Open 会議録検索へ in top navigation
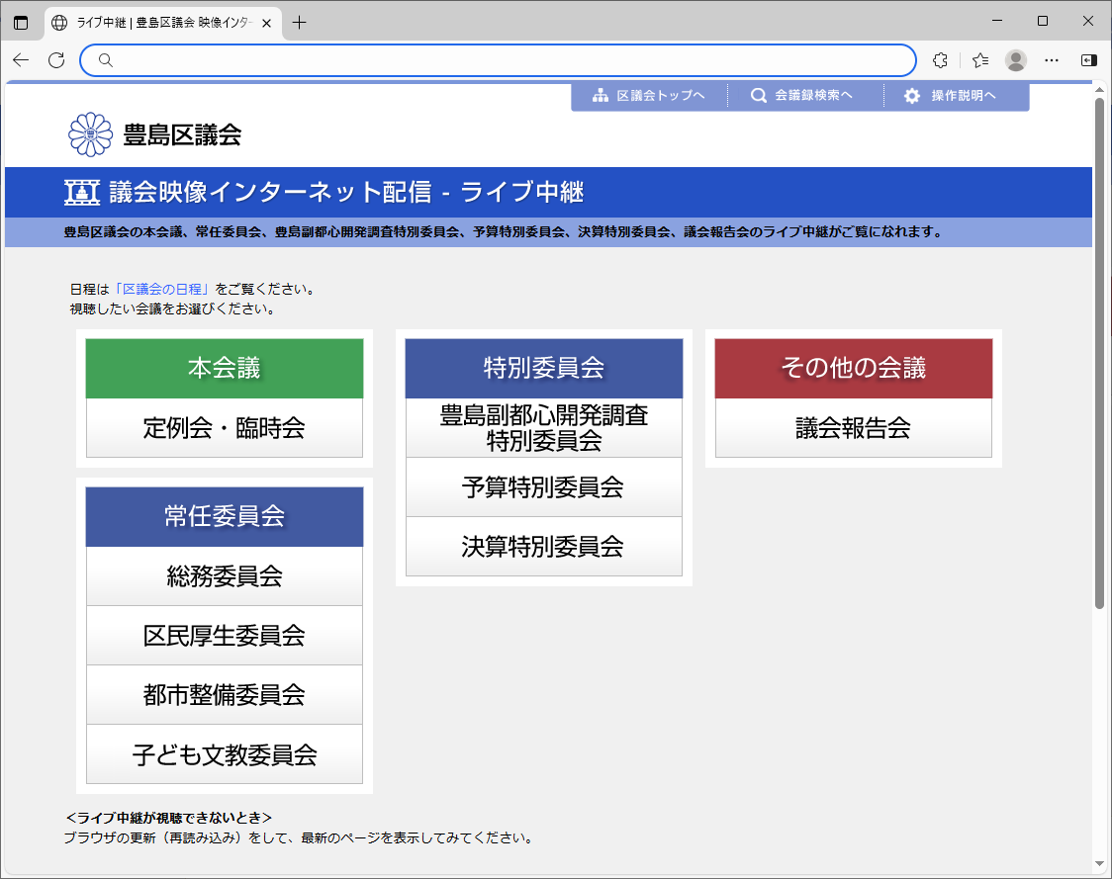The height and width of the screenshot is (879, 1112). click(x=801, y=96)
